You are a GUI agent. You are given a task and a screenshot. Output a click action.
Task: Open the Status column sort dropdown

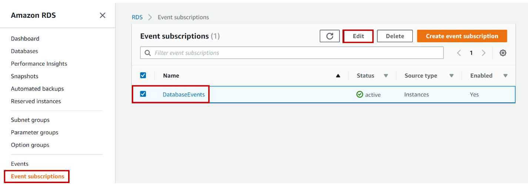point(386,76)
